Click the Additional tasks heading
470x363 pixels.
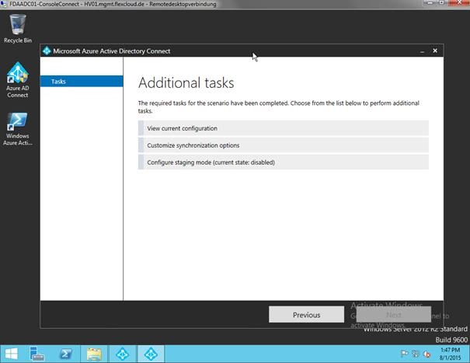click(x=186, y=83)
